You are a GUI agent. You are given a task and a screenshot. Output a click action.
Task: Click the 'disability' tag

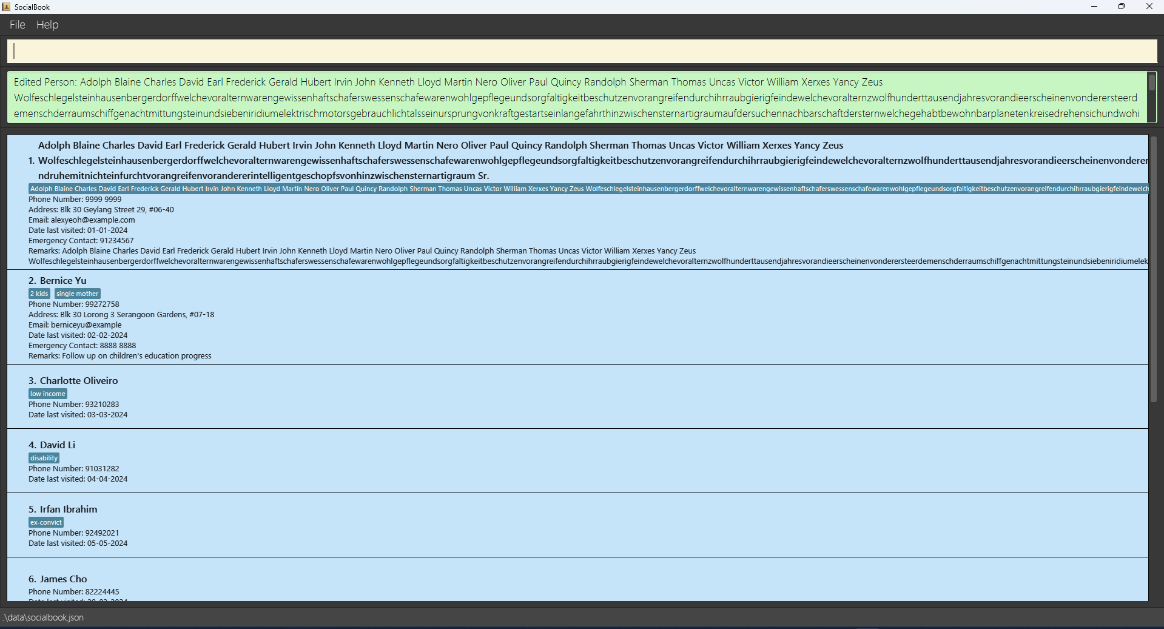click(44, 458)
